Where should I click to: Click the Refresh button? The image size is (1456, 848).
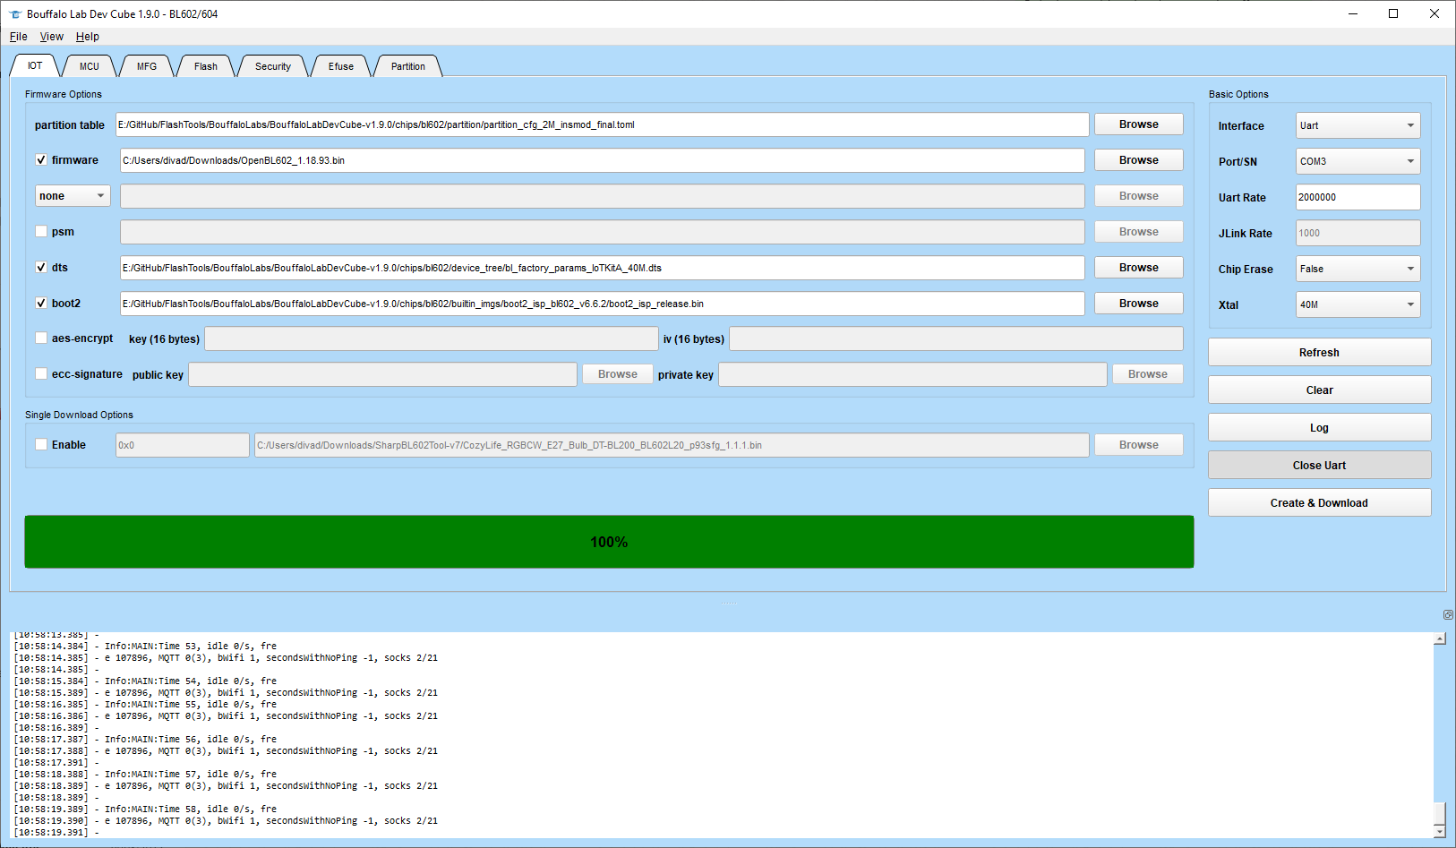coord(1320,353)
